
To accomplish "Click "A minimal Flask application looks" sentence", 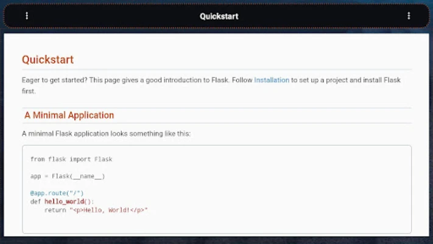I will click(x=91, y=133).
